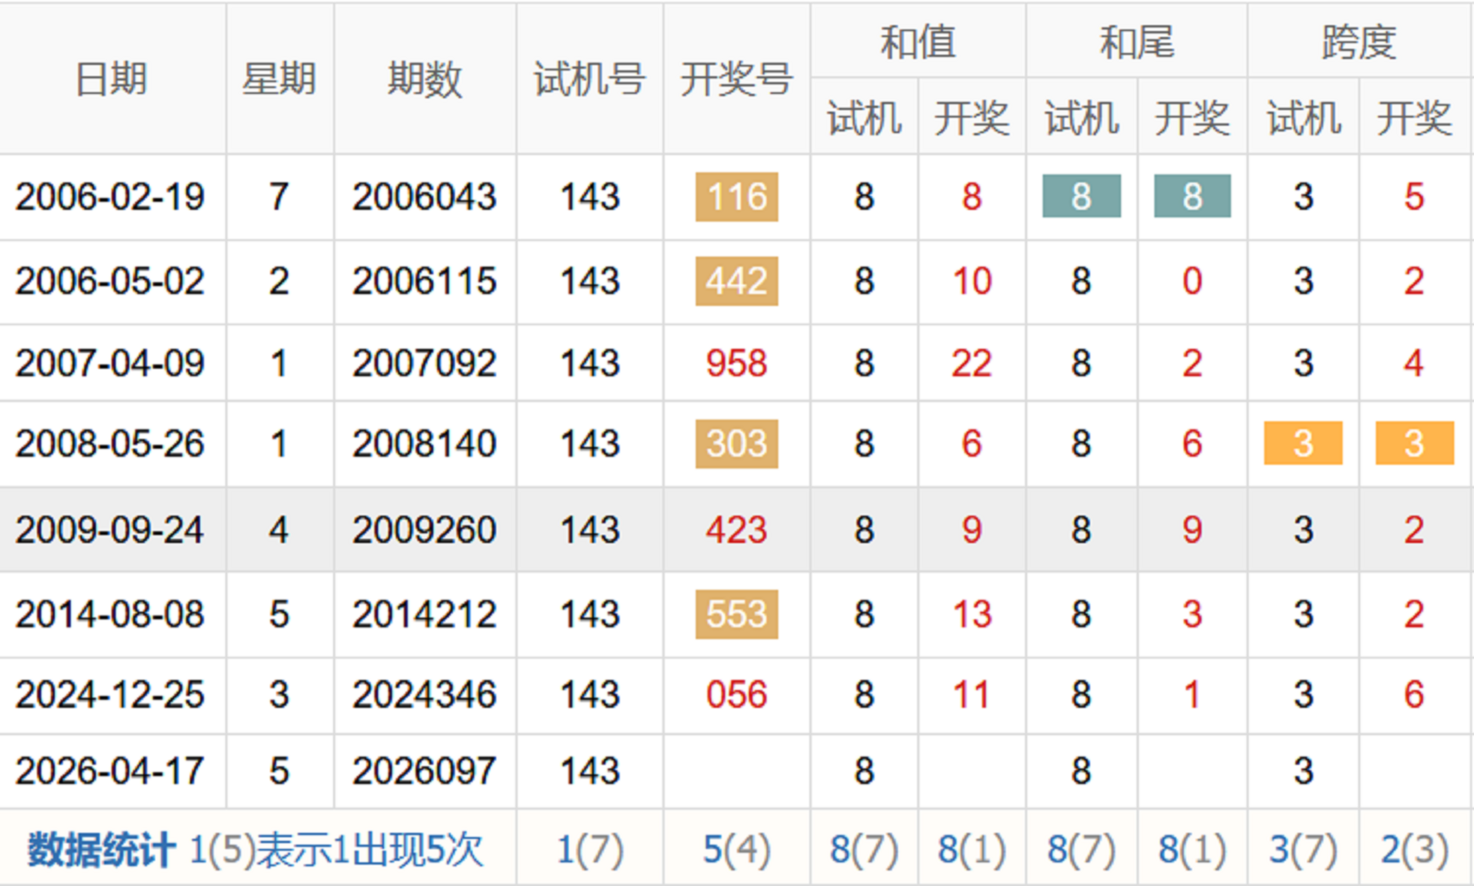The image size is (1474, 886).
Task: Click the 5(4) statistic under 开奖号
Action: [736, 850]
